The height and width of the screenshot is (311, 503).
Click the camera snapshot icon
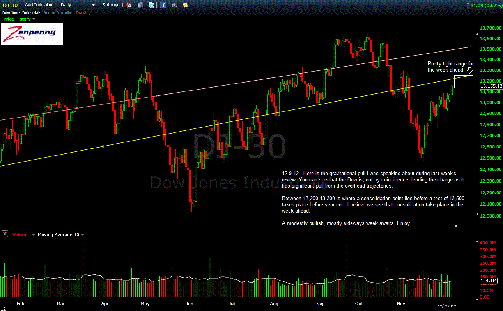pyautogui.click(x=174, y=5)
